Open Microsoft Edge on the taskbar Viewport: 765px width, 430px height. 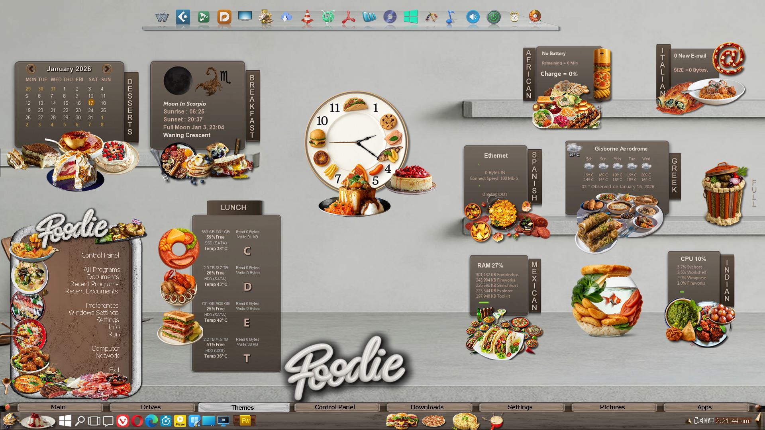point(151,421)
